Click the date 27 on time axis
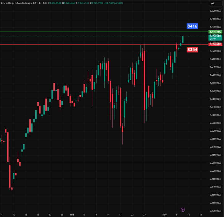Viewport: 224px width, 217px height. tap(145, 215)
